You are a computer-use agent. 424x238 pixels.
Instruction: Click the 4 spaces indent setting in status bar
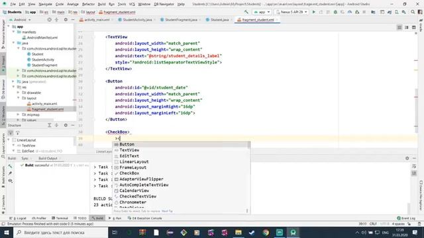398,223
